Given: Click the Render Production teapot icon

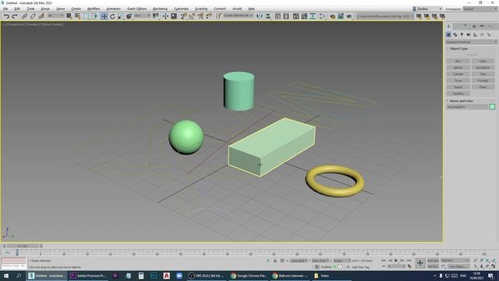Looking at the screenshot, I should point(349,16).
